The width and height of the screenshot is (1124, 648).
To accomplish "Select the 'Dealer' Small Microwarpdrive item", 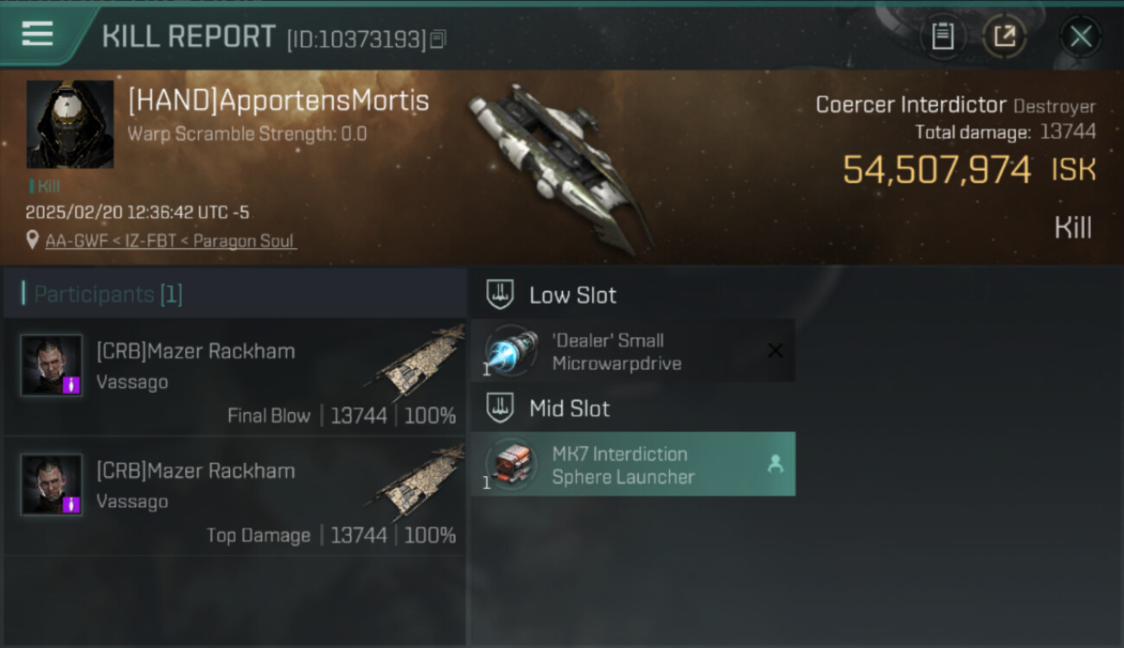I will click(633, 351).
